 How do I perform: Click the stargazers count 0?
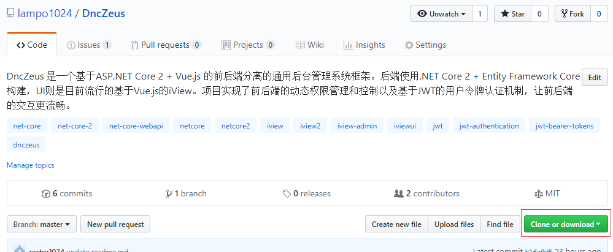point(539,13)
